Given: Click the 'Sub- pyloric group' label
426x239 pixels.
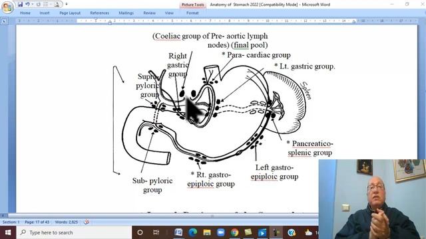Looking at the screenshot, I should [152, 185].
